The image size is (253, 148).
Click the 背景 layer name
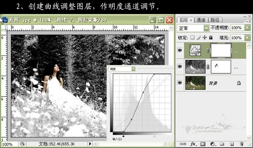point(213,83)
